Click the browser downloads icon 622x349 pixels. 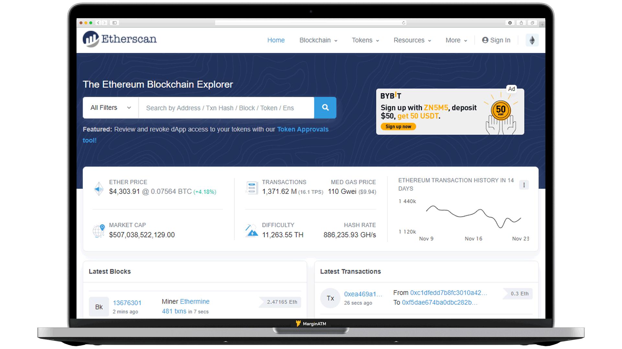point(510,23)
